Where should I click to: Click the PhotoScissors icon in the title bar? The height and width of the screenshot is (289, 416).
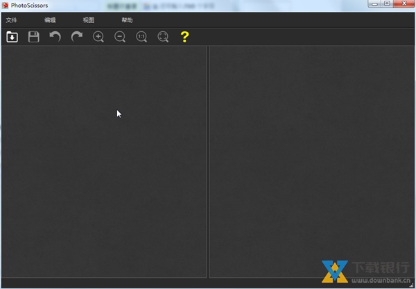(x=6, y=6)
